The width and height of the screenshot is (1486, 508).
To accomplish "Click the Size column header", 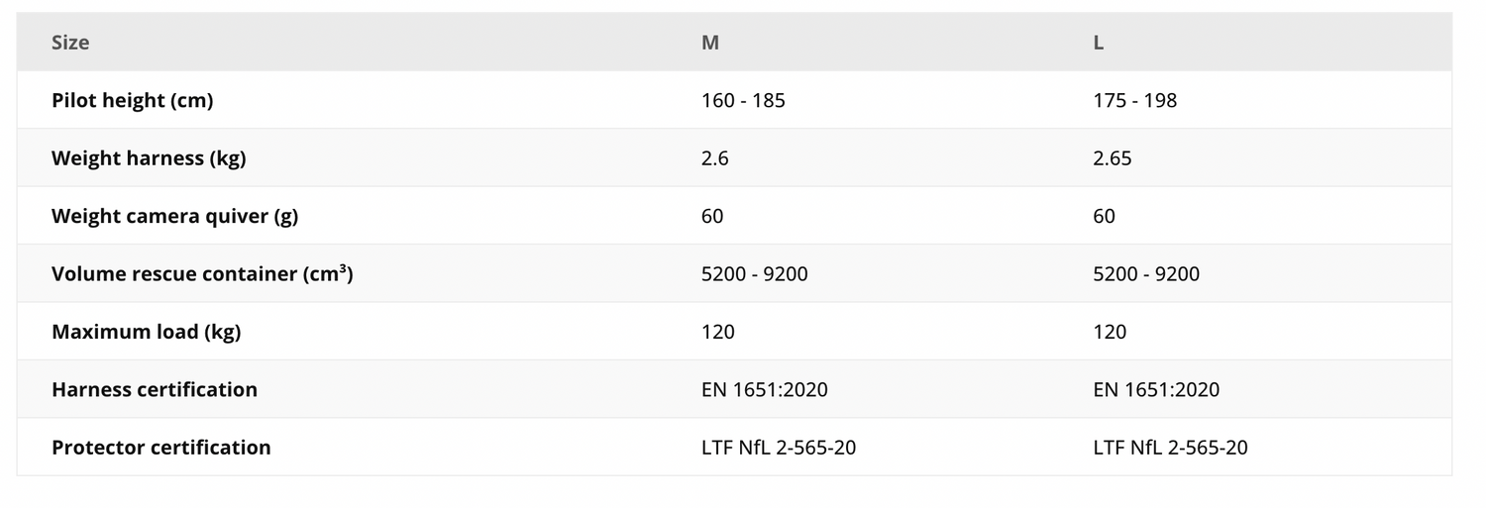I will point(70,43).
